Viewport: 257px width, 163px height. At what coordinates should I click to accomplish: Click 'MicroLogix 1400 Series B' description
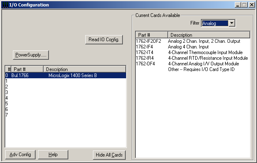click(x=73, y=75)
